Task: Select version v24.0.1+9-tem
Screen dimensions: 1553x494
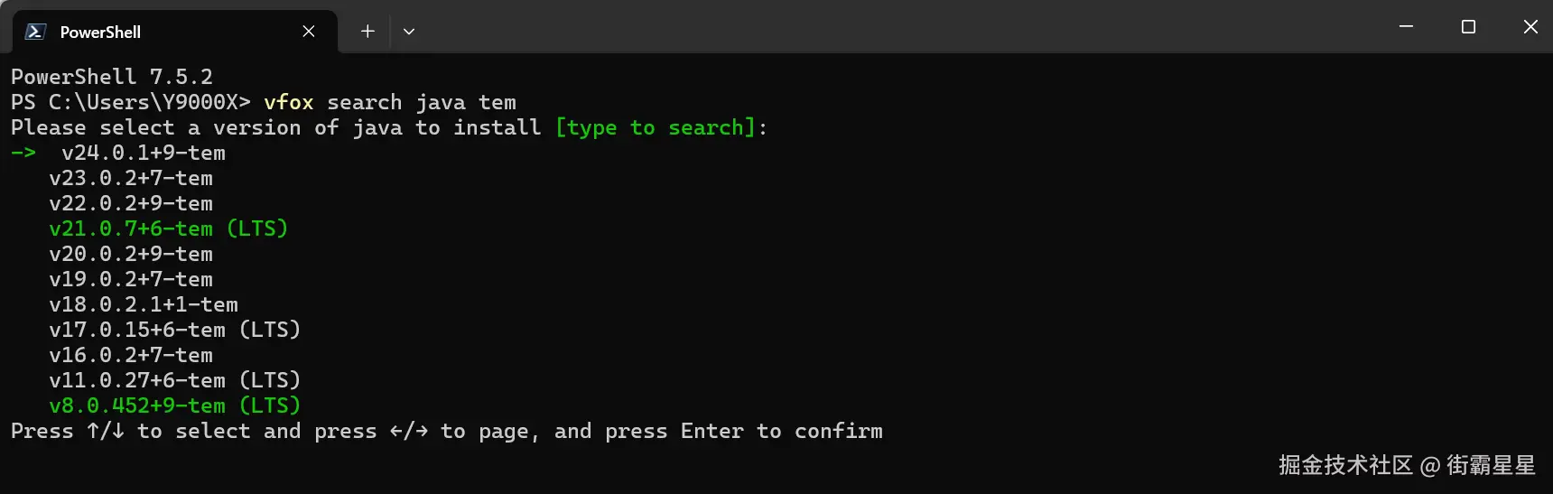Action: (144, 153)
